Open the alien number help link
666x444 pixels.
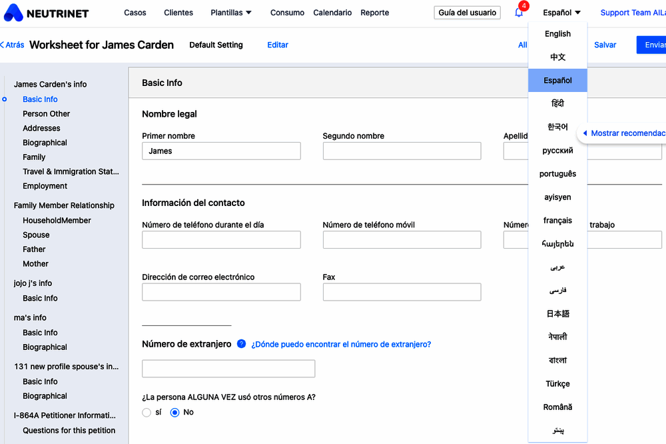[341, 345]
